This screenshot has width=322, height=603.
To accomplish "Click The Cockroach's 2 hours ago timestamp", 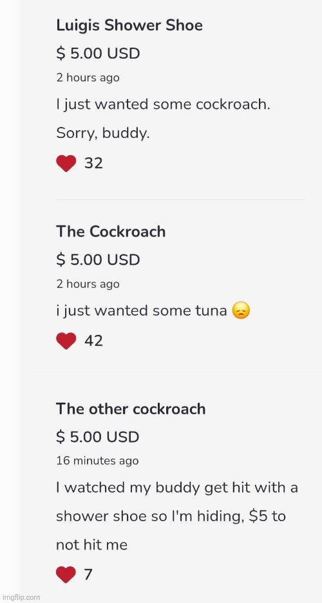I will coord(88,284).
